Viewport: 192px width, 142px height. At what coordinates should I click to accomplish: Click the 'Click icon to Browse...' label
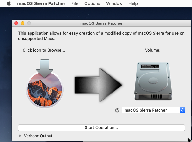(44, 50)
